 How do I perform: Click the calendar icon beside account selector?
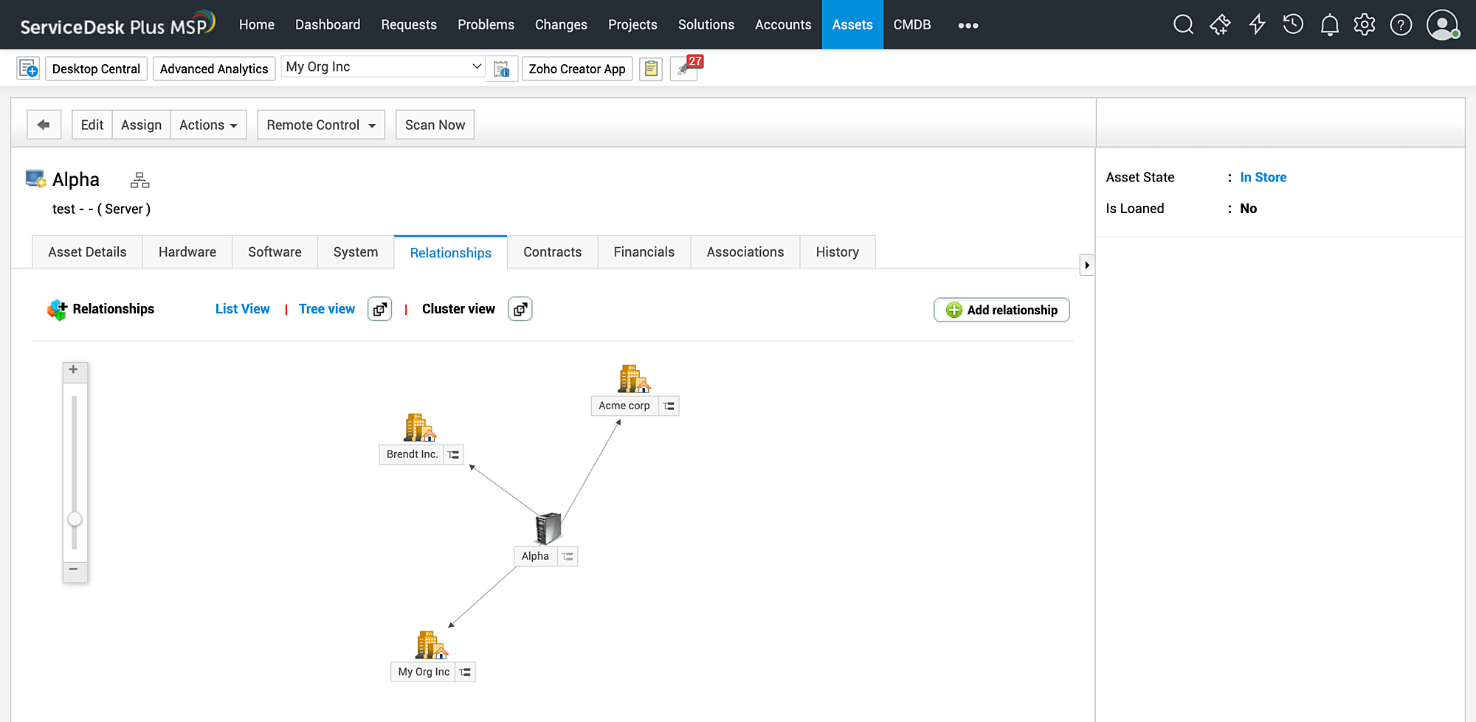click(502, 69)
